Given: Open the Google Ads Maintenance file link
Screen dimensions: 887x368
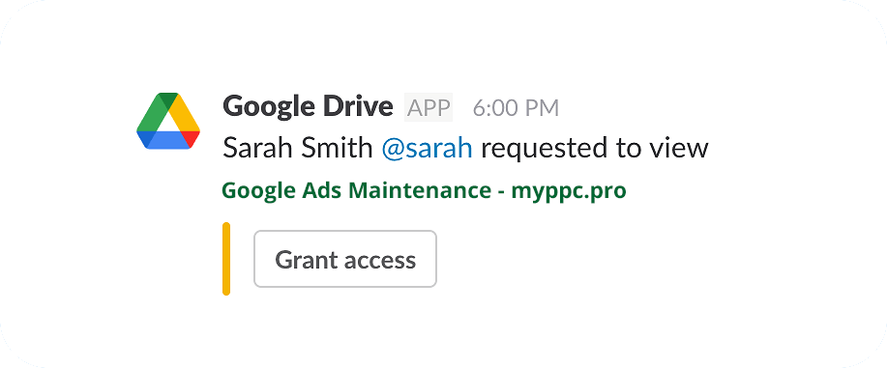Looking at the screenshot, I should coord(424,191).
